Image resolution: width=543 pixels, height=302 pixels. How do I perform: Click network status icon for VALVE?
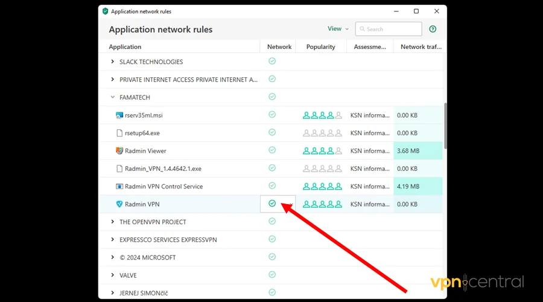[x=272, y=275]
